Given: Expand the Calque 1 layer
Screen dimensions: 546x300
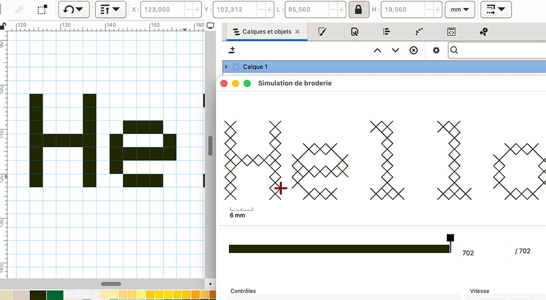Looking at the screenshot, I should 227,67.
